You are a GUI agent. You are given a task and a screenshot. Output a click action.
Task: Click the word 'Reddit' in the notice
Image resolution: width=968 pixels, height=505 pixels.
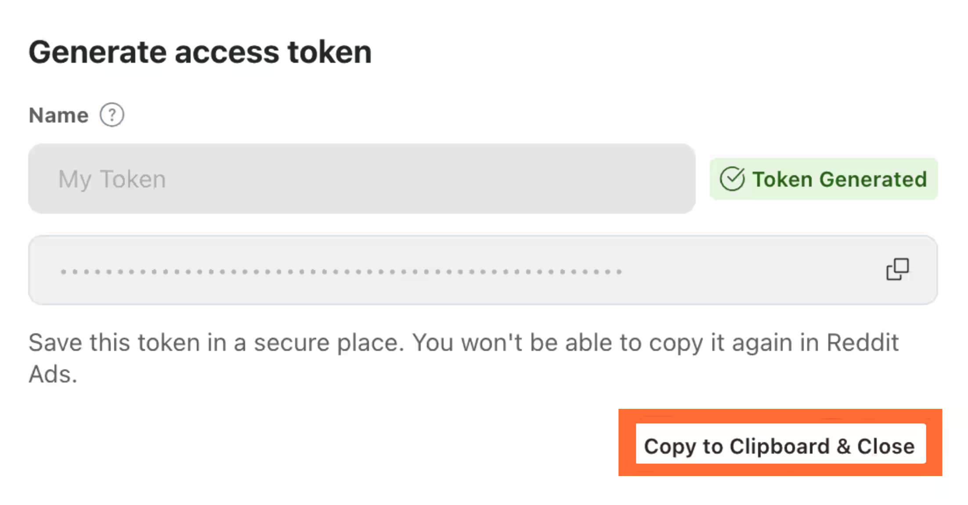863,343
